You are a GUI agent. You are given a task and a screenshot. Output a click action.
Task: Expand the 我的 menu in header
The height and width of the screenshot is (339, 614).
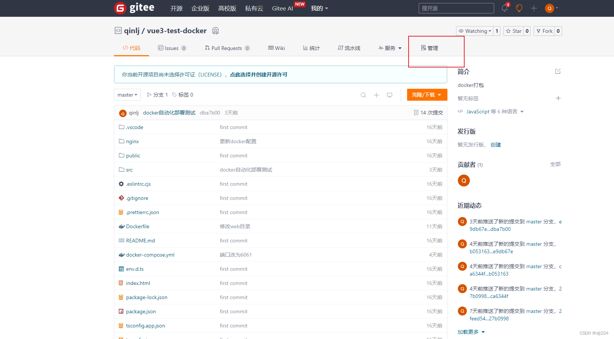coord(319,8)
